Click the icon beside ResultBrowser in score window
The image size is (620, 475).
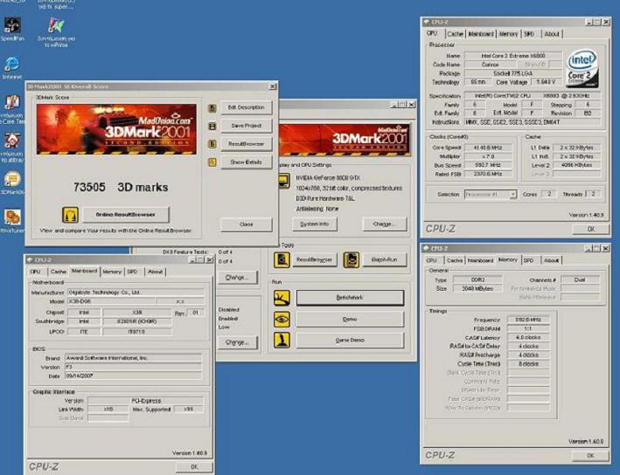[x=212, y=144]
